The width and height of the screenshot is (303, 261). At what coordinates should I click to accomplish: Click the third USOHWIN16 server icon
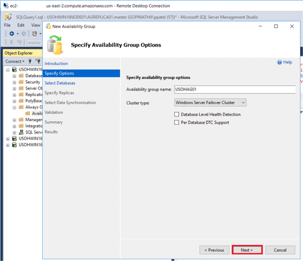[x=14, y=145]
